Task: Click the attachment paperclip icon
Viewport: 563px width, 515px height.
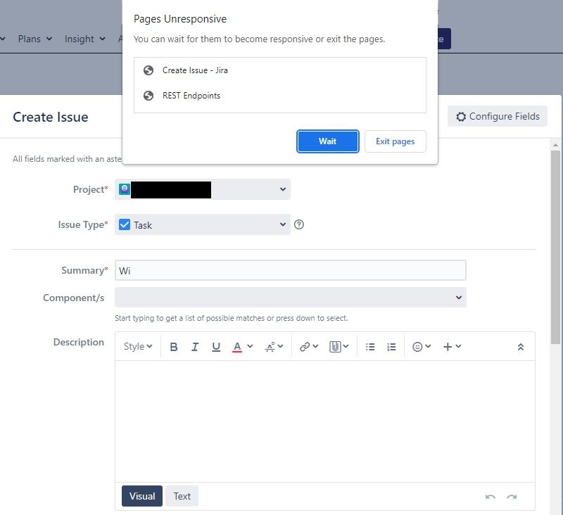Action: click(335, 347)
